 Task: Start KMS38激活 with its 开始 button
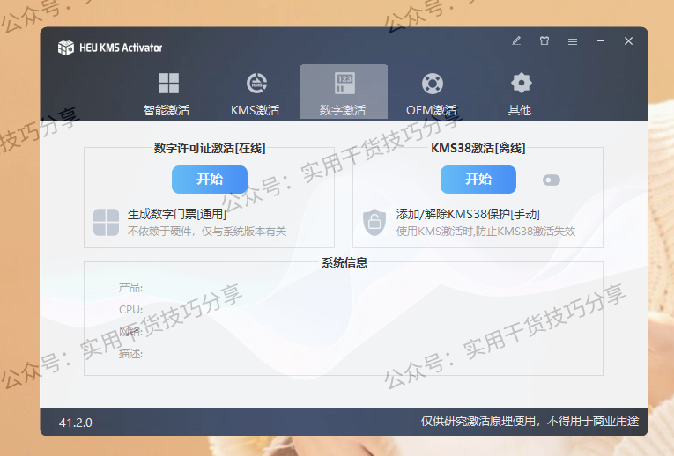click(x=478, y=180)
